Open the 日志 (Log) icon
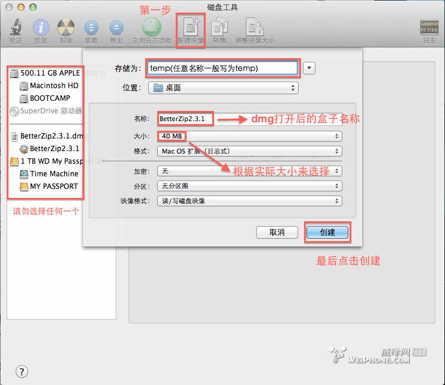The height and width of the screenshot is (385, 445). click(x=429, y=28)
